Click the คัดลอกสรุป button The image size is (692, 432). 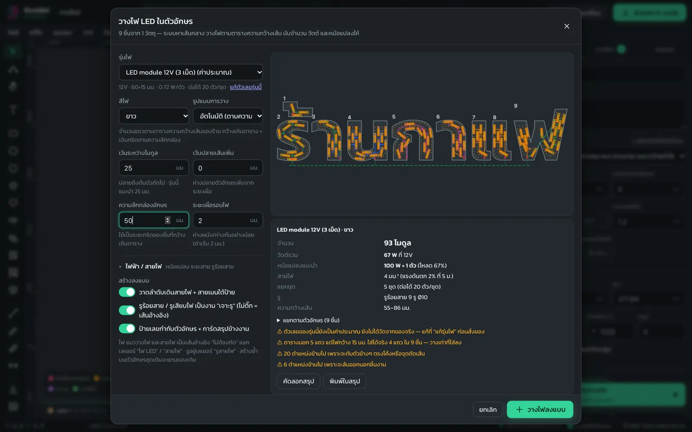[298, 381]
